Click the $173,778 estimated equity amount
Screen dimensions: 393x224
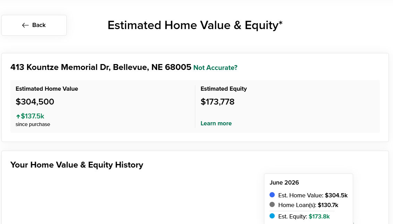pyautogui.click(x=217, y=102)
